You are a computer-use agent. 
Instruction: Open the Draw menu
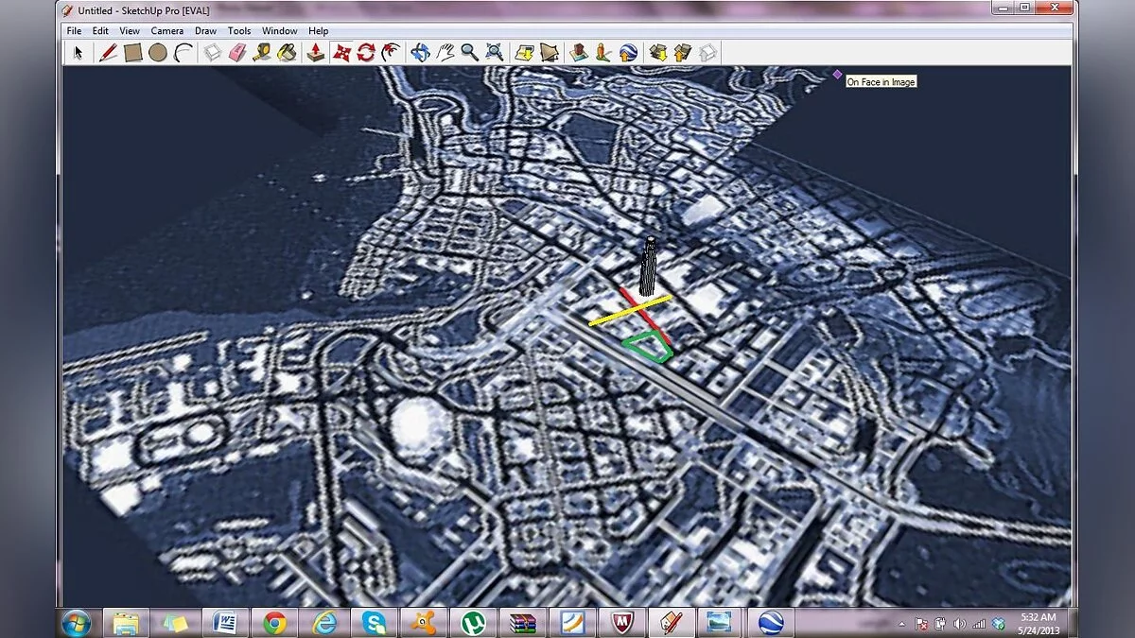205,31
